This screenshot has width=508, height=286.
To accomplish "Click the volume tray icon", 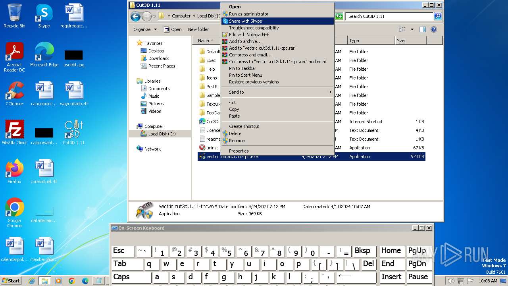I will [451, 281].
